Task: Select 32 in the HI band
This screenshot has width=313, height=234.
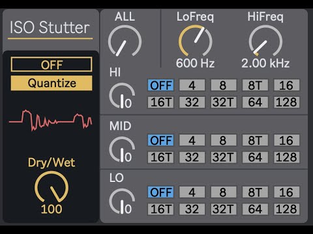Action: [x=192, y=102]
